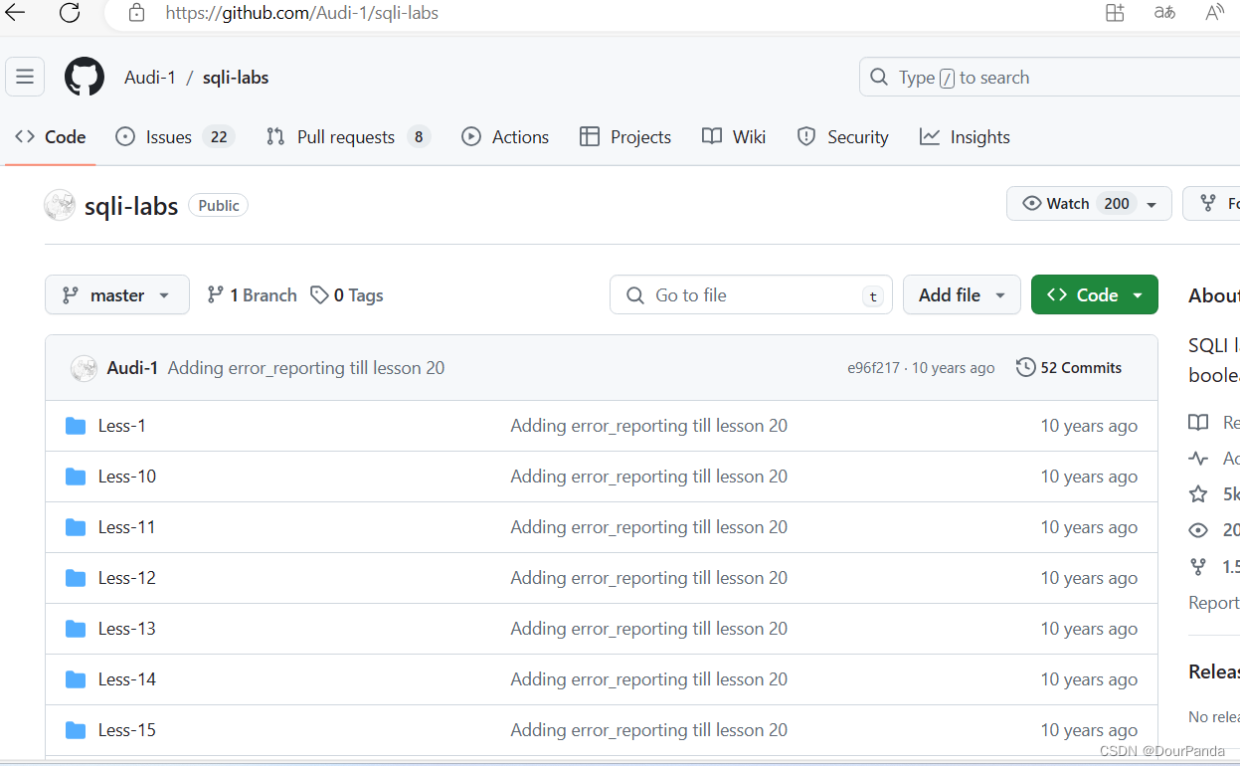1240x766 pixels.
Task: Click the Less-13 folder icon
Action: click(x=76, y=629)
